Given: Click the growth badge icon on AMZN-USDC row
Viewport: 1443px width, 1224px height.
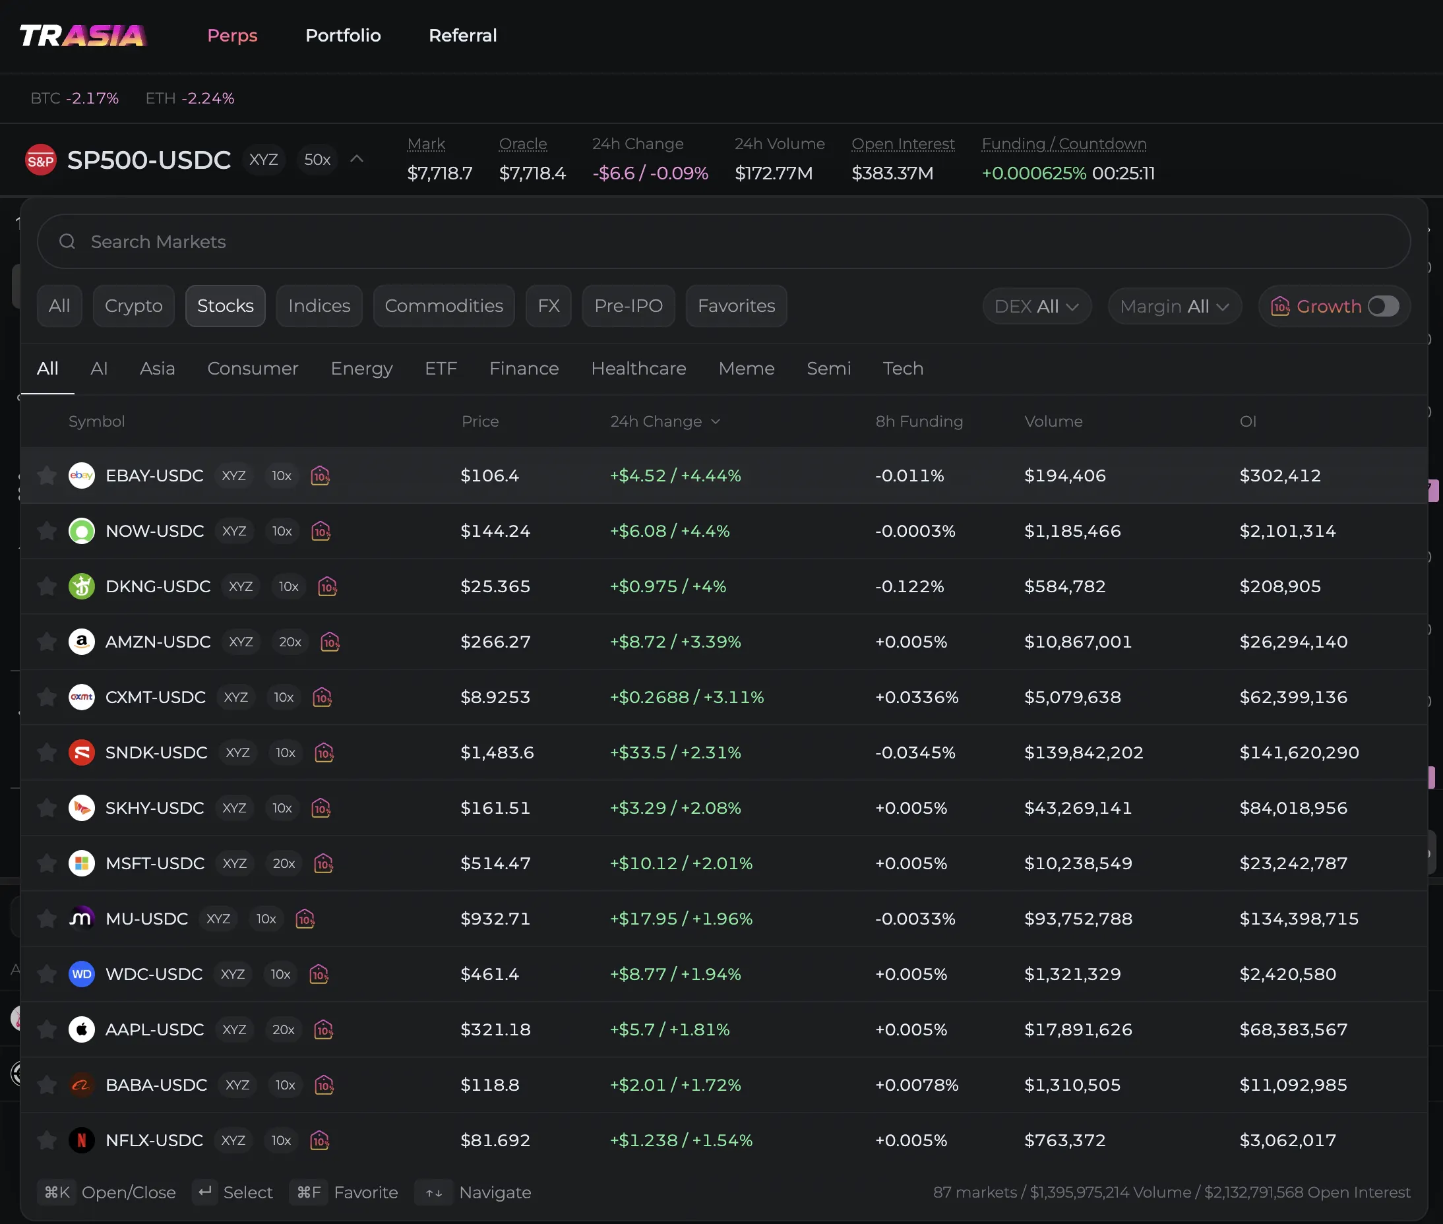Looking at the screenshot, I should 330,642.
